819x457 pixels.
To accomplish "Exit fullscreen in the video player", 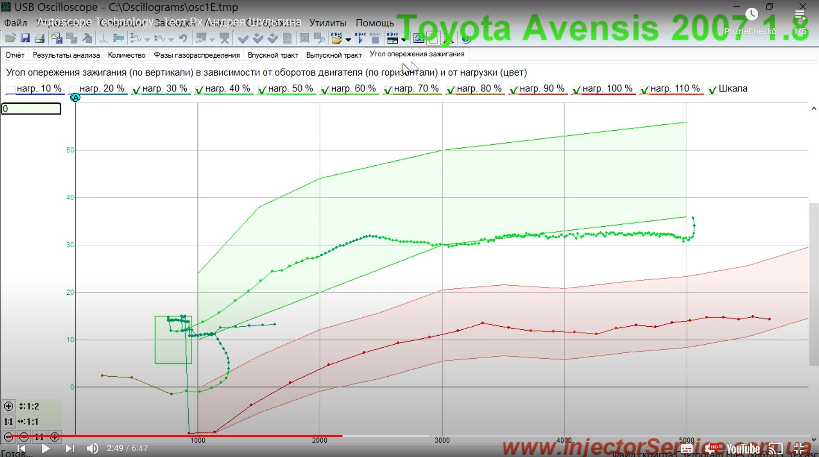I will coord(799,448).
